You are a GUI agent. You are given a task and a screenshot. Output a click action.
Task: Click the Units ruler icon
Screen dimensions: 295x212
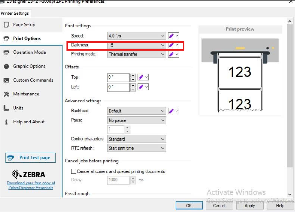click(6, 108)
